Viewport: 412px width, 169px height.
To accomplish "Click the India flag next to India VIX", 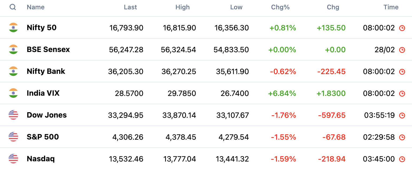I will pos(13,93).
